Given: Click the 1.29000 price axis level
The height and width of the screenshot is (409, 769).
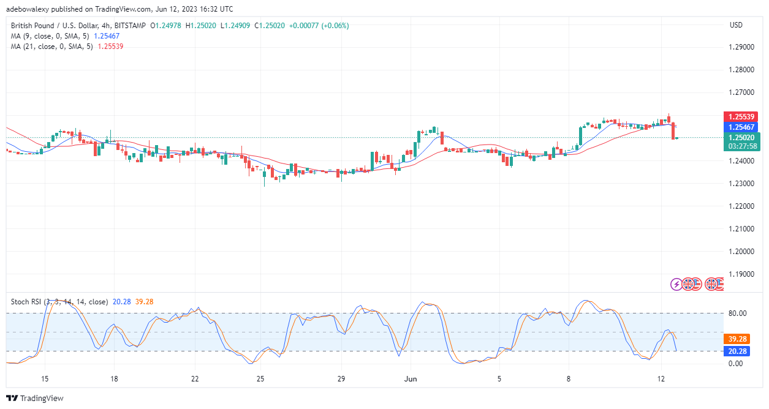Looking at the screenshot, I should point(741,47).
